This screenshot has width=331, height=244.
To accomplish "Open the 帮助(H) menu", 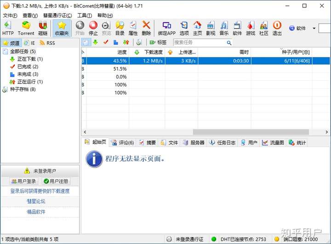I will pos(105,16).
